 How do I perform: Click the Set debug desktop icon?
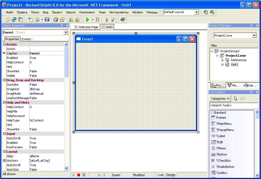(212, 12)
